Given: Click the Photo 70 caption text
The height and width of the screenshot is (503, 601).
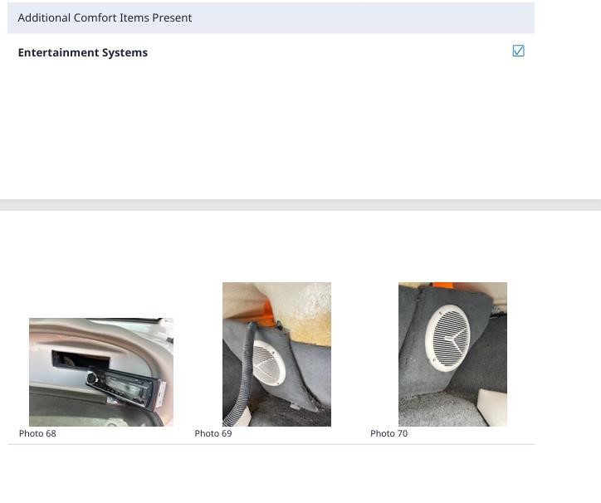Looking at the screenshot, I should 388,433.
